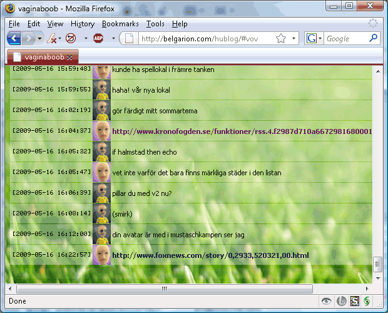Image resolution: width=388 pixels, height=313 pixels.
Task: Click the Flashblock toolbar icon
Action: pyautogui.click(x=51, y=38)
